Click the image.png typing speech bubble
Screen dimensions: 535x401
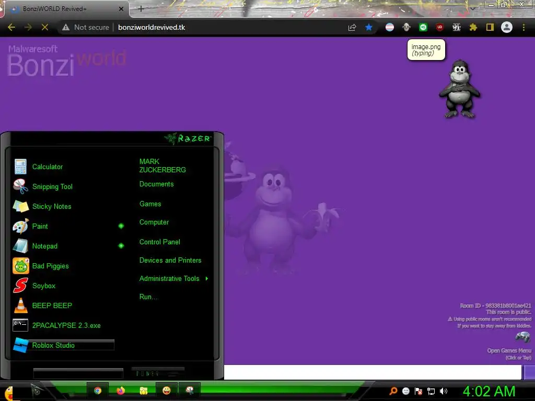(426, 50)
